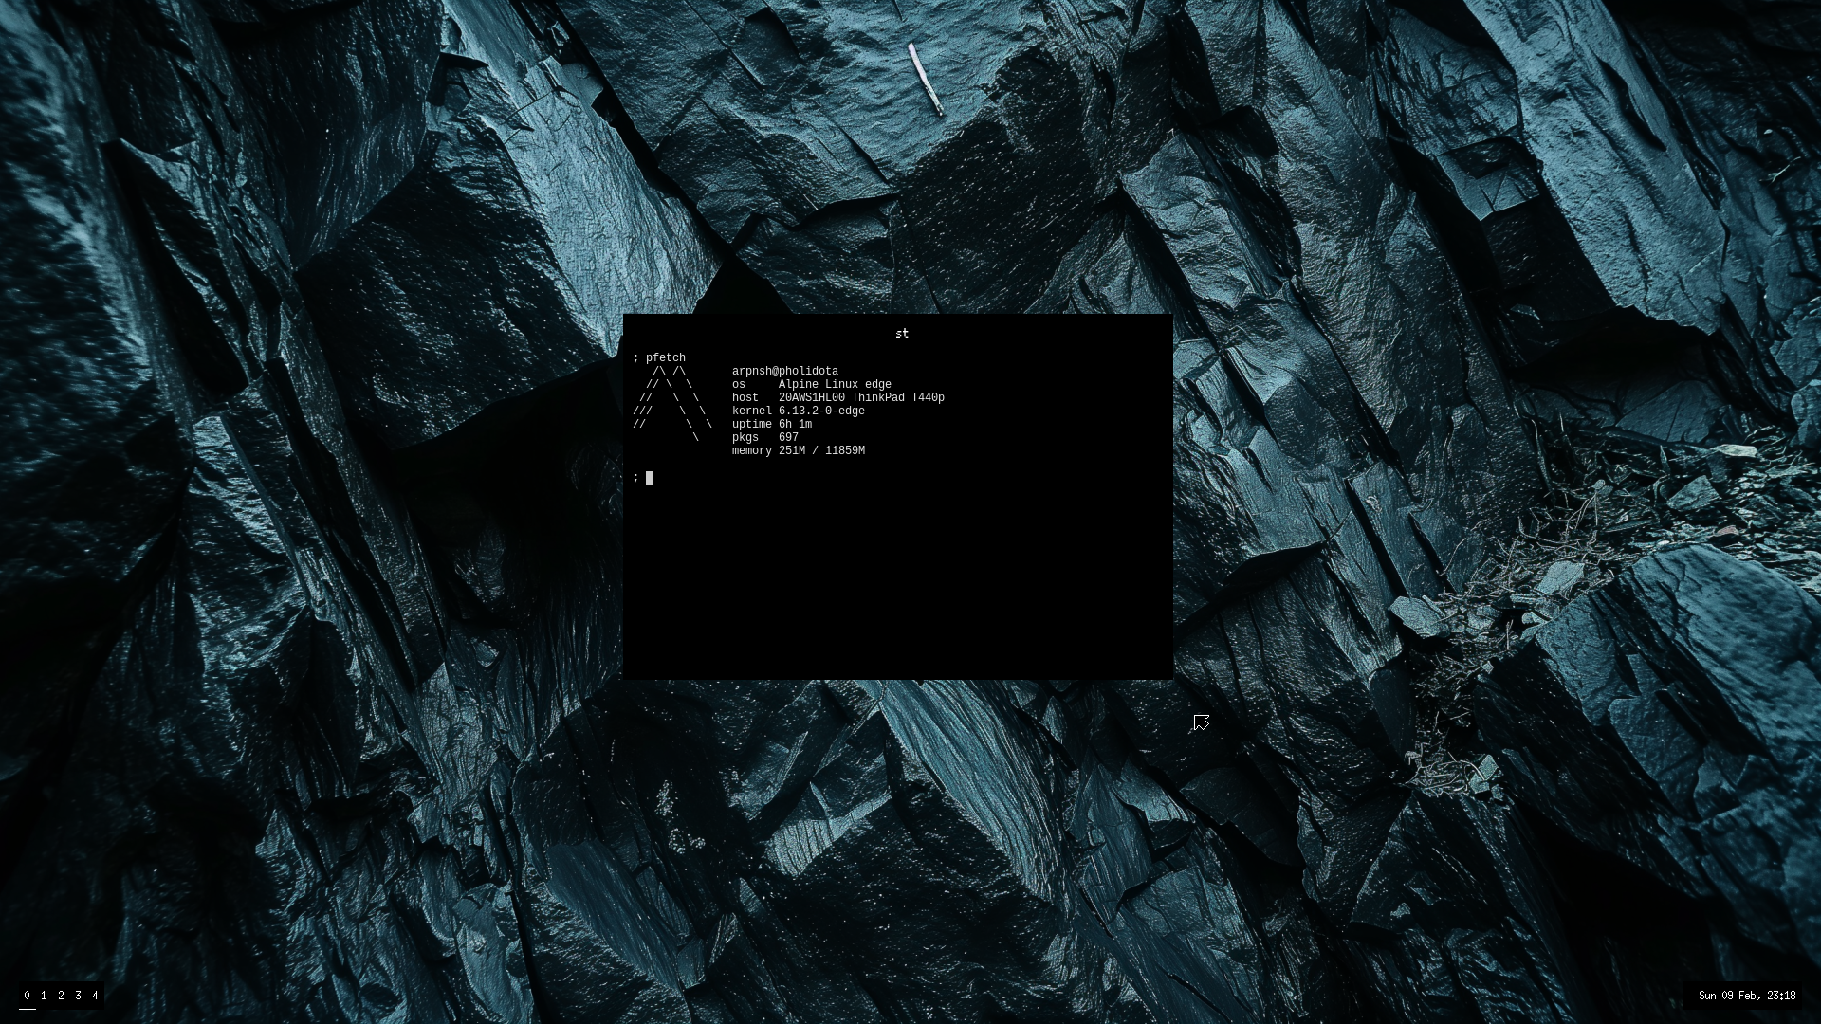
Task: Switch to workspace tag 4
Action: (95, 996)
